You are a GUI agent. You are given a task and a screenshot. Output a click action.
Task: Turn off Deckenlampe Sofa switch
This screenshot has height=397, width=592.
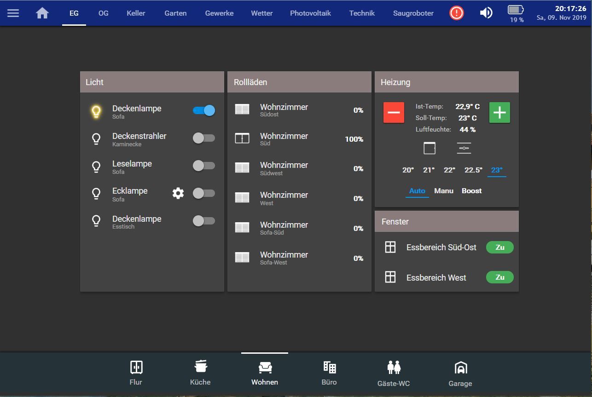(x=203, y=110)
